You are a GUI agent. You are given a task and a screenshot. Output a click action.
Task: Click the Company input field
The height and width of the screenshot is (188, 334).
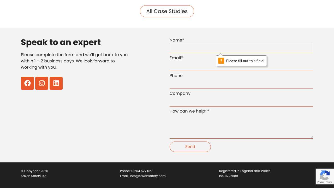coord(241,101)
